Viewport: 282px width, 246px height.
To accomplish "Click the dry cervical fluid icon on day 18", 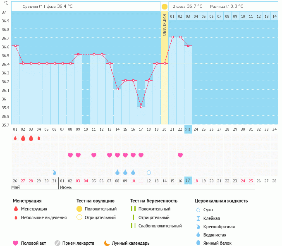I will tap(149, 172).
